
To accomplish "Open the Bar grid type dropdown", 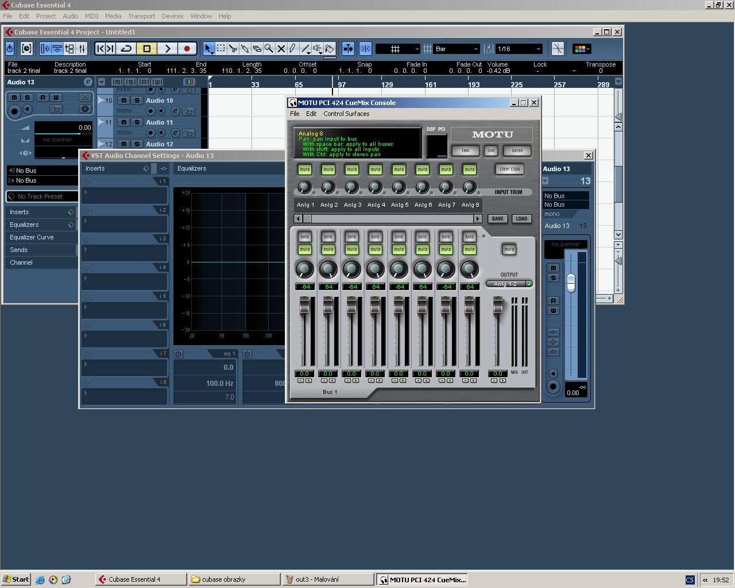I will [x=457, y=49].
